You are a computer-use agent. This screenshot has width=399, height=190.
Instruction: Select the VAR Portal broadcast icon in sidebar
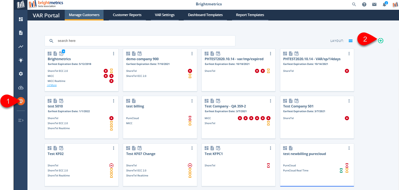[21, 101]
